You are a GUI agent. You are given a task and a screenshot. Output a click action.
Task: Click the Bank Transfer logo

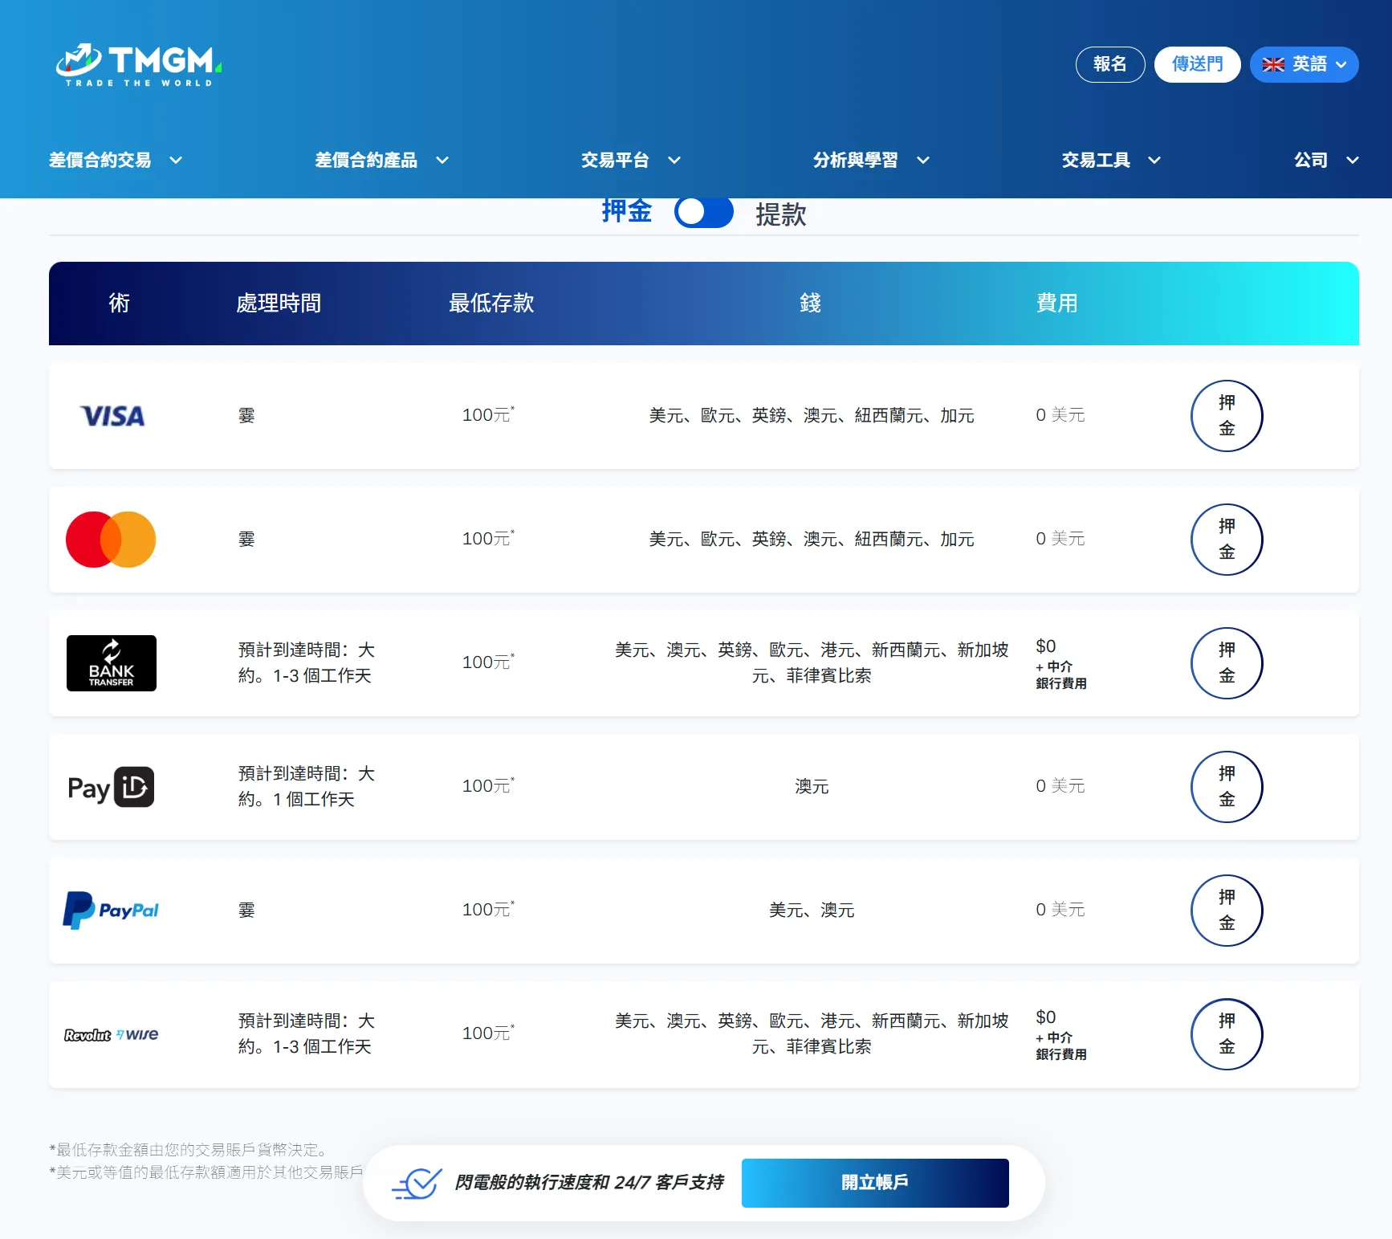coord(112,663)
